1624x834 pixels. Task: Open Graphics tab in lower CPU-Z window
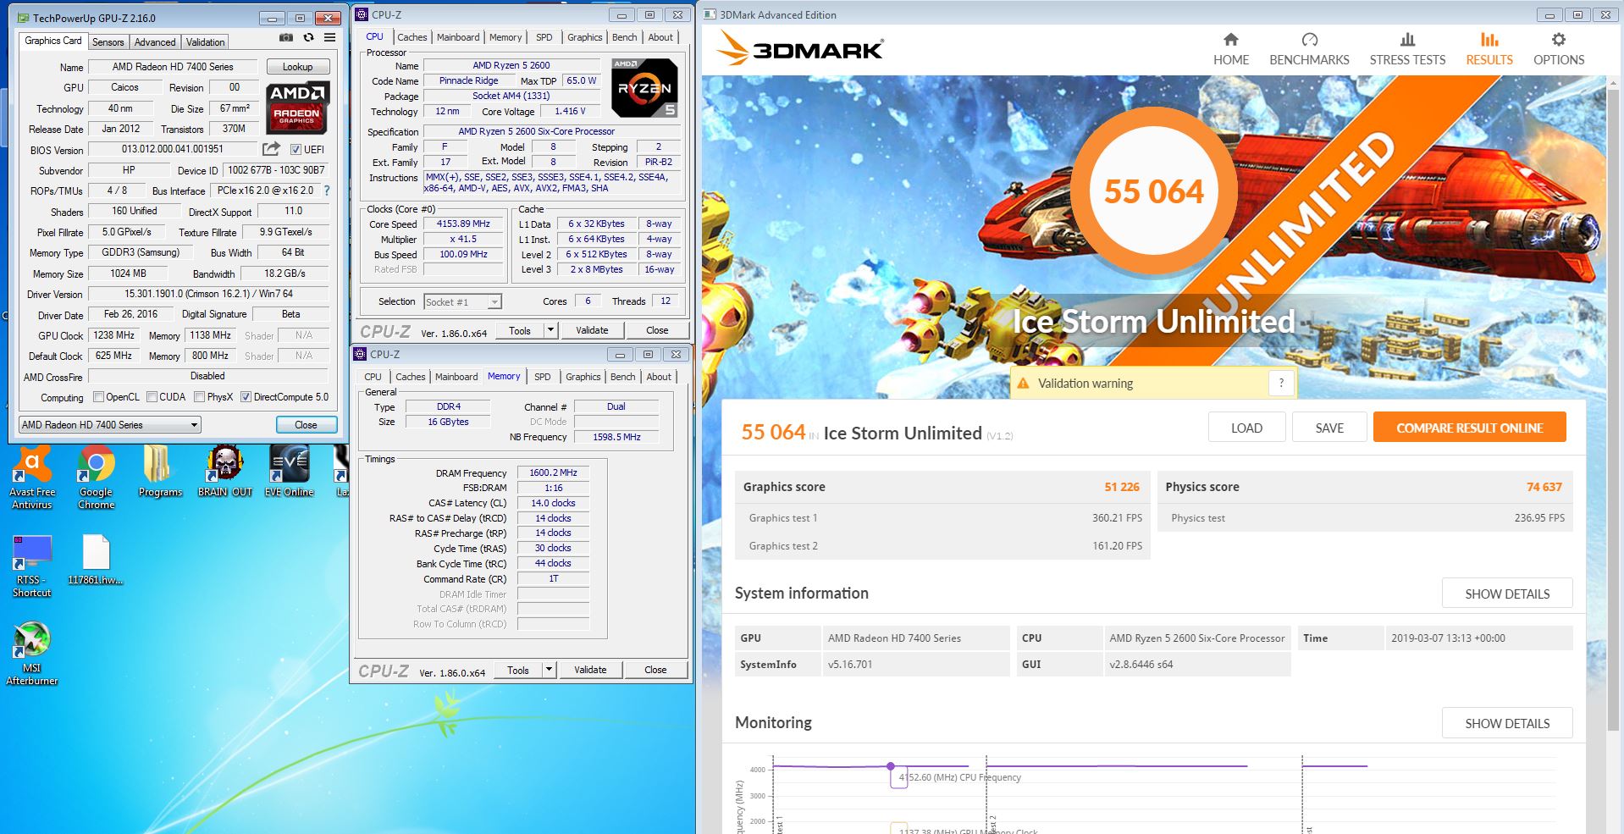pos(583,377)
